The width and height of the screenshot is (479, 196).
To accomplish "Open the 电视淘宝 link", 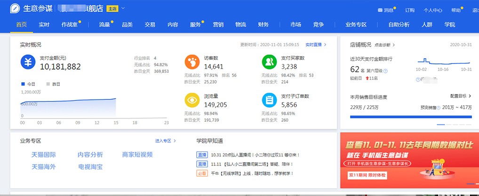I will (x=90, y=167).
